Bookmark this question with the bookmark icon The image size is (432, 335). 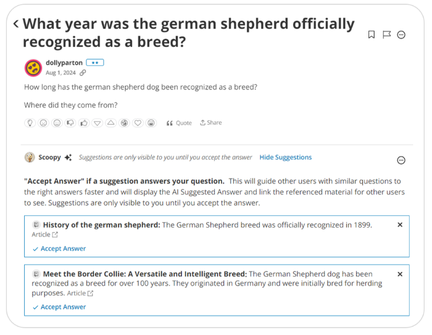tap(372, 35)
